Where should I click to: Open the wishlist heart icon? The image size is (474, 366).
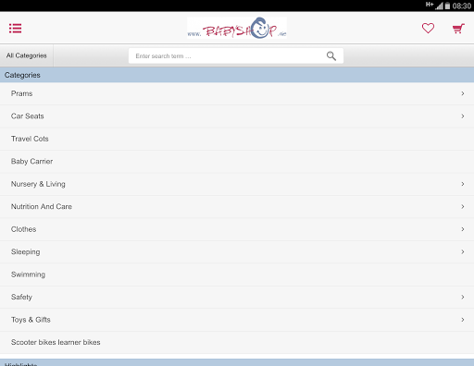tap(428, 29)
